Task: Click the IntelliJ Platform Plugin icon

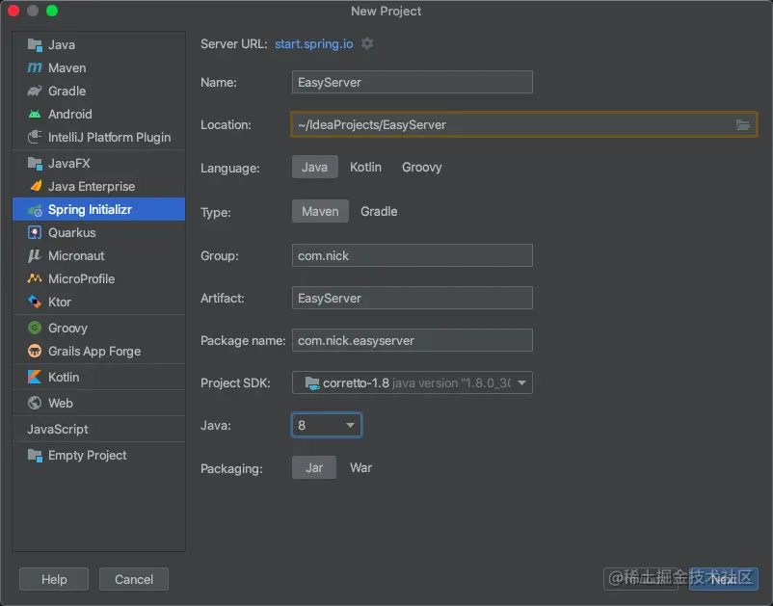Action: coord(35,137)
